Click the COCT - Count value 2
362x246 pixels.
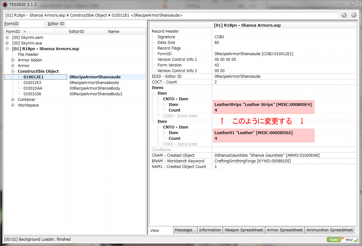coord(216,82)
